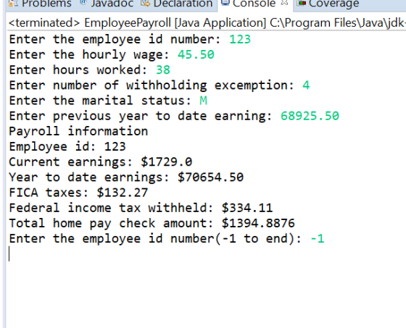406x328 pixels.
Task: Click the withholding exemption value 4
Action: click(306, 85)
